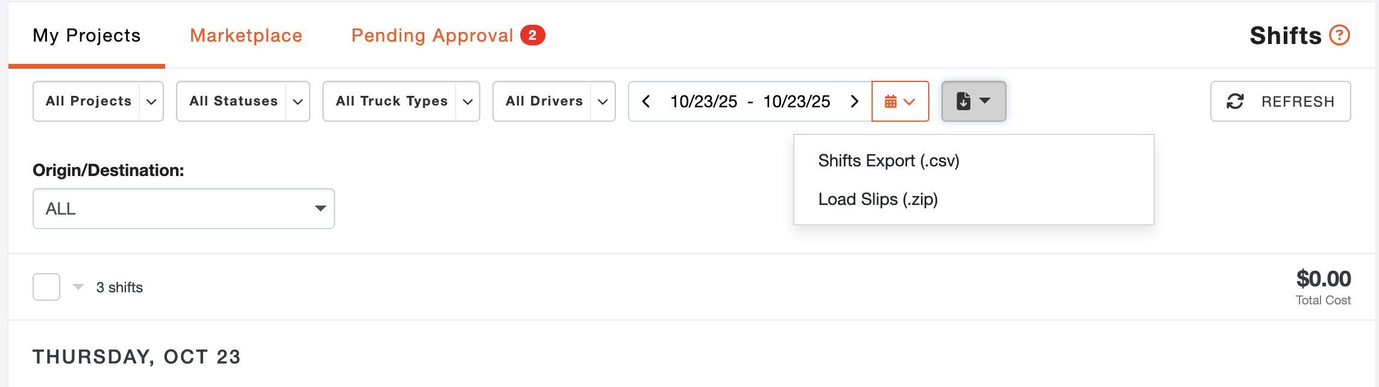Open the All Projects dropdown
Screen dimensions: 1379x387
98,101
